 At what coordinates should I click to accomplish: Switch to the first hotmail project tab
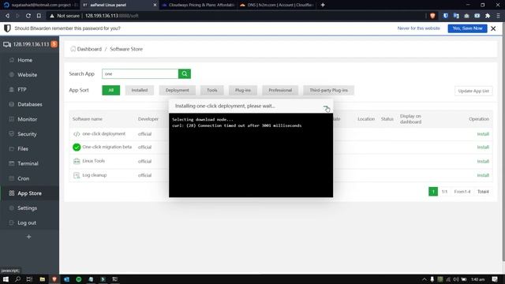tap(39, 5)
